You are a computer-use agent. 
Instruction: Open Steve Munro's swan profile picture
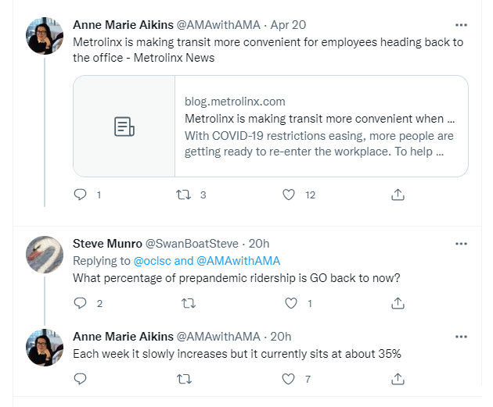pos(45,254)
